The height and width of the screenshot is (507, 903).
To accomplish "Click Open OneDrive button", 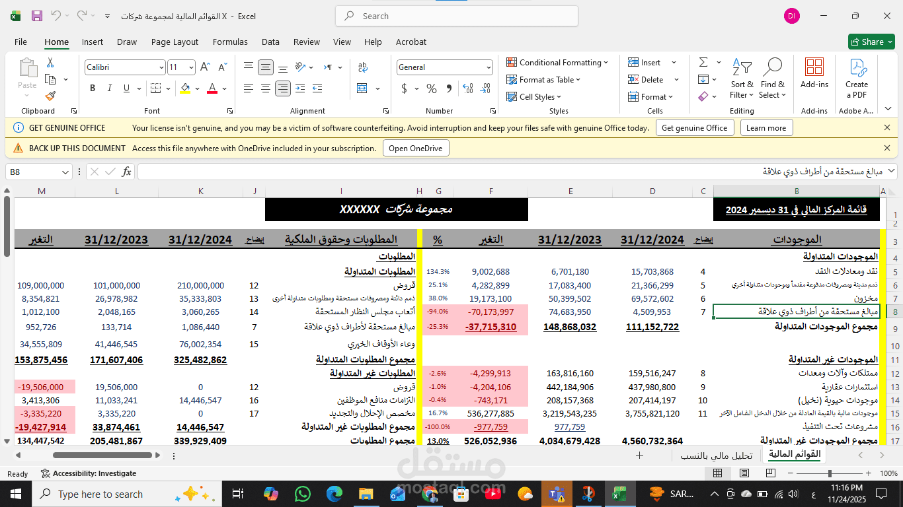I will pos(416,149).
